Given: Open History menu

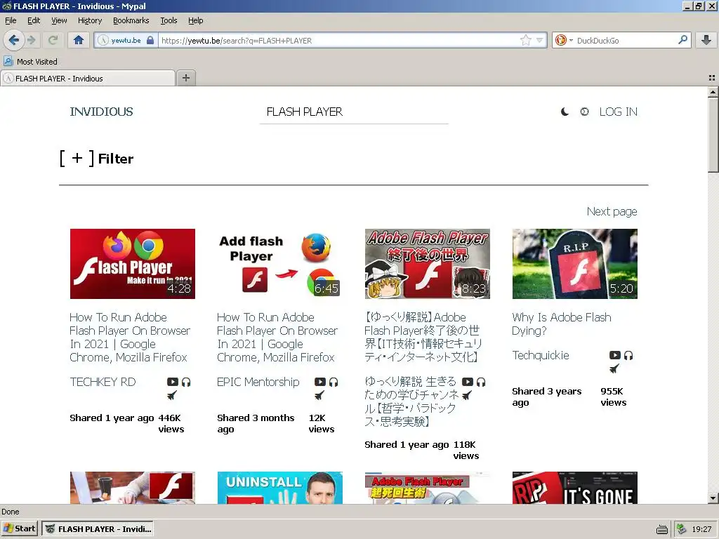Looking at the screenshot, I should pyautogui.click(x=90, y=20).
